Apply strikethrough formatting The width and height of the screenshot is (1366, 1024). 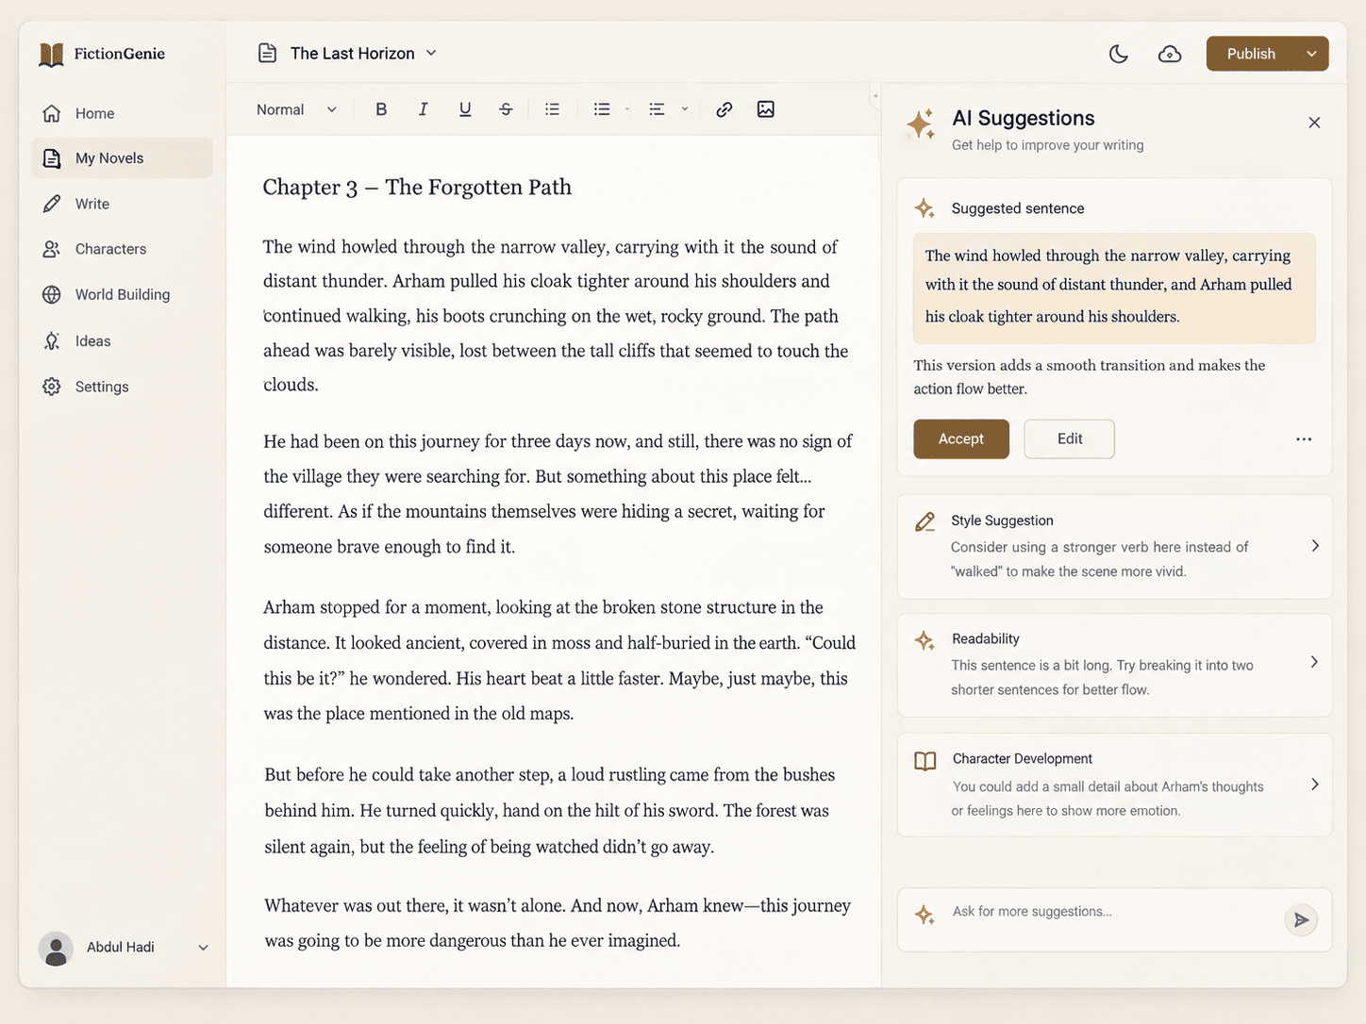coord(506,109)
